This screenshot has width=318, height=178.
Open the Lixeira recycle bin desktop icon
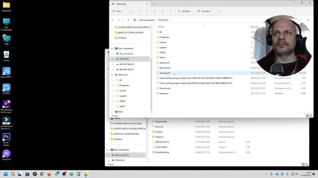click(6, 56)
